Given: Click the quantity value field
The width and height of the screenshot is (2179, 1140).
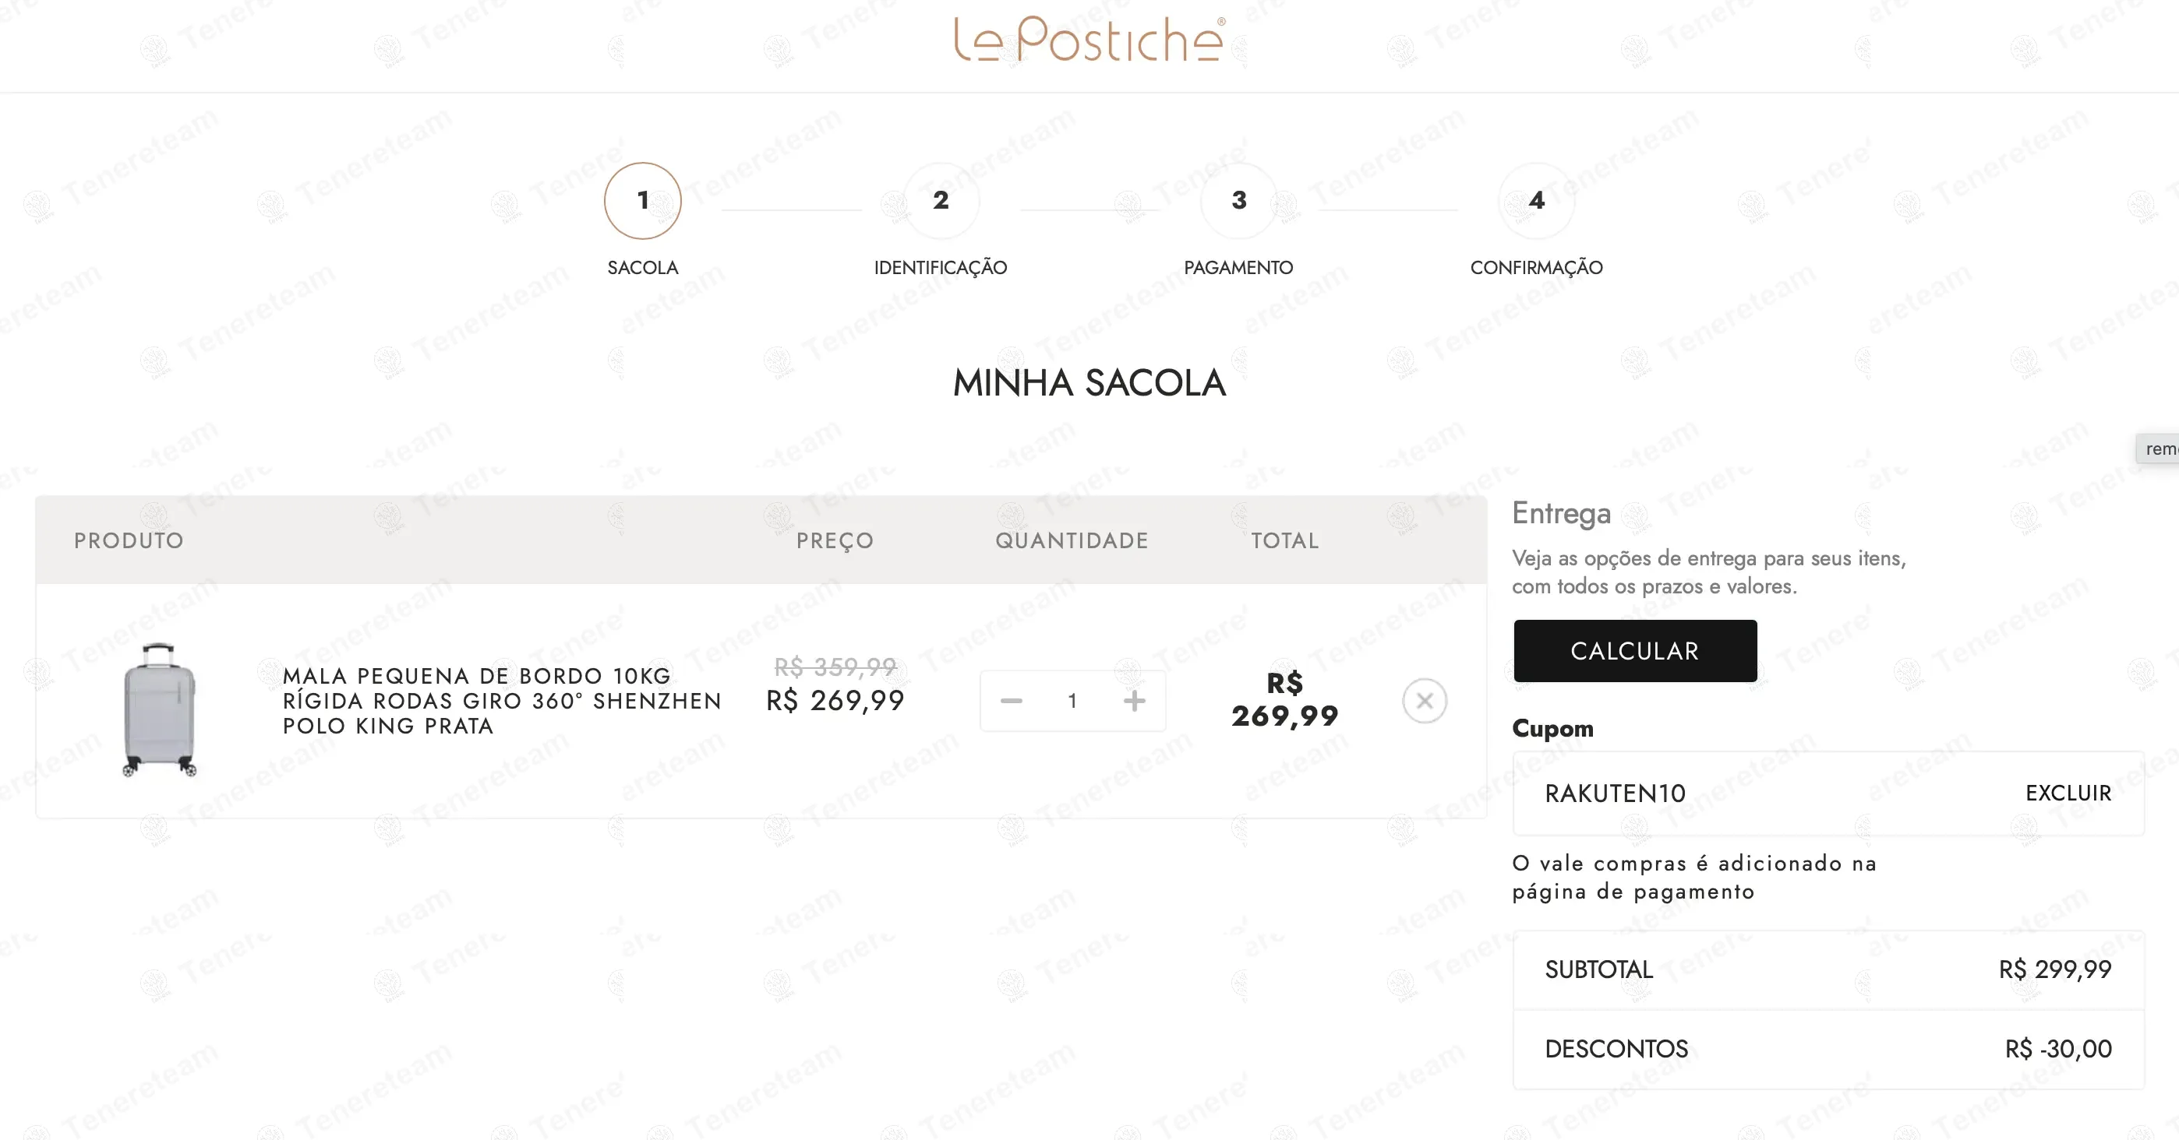Looking at the screenshot, I should click(x=1072, y=701).
